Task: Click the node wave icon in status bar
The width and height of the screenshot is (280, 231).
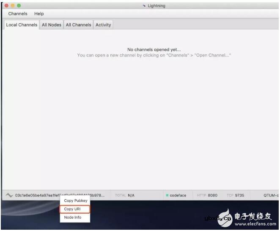Action: point(9,195)
